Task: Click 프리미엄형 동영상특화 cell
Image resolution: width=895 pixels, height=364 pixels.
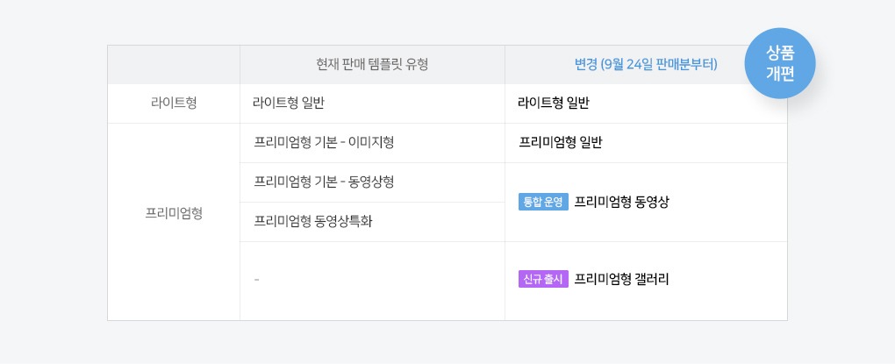Action: click(x=312, y=221)
